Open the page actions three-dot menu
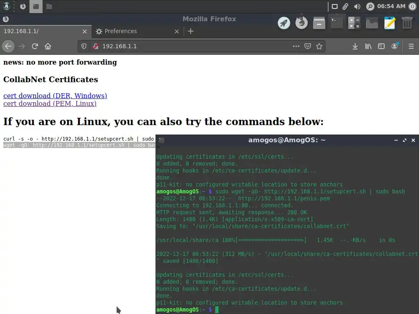The height and width of the screenshot is (314, 419). [x=296, y=46]
